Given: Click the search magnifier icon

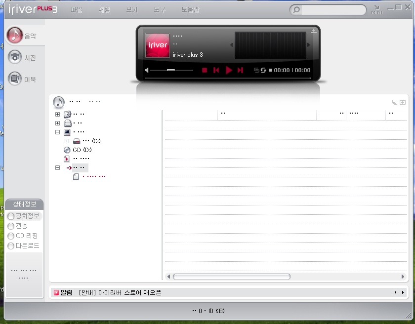Looking at the screenshot, I should pos(296,10).
